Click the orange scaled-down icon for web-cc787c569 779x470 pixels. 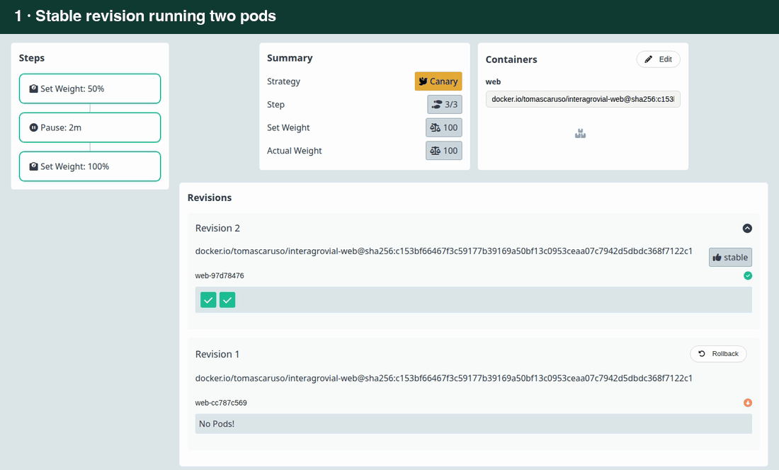coord(748,403)
